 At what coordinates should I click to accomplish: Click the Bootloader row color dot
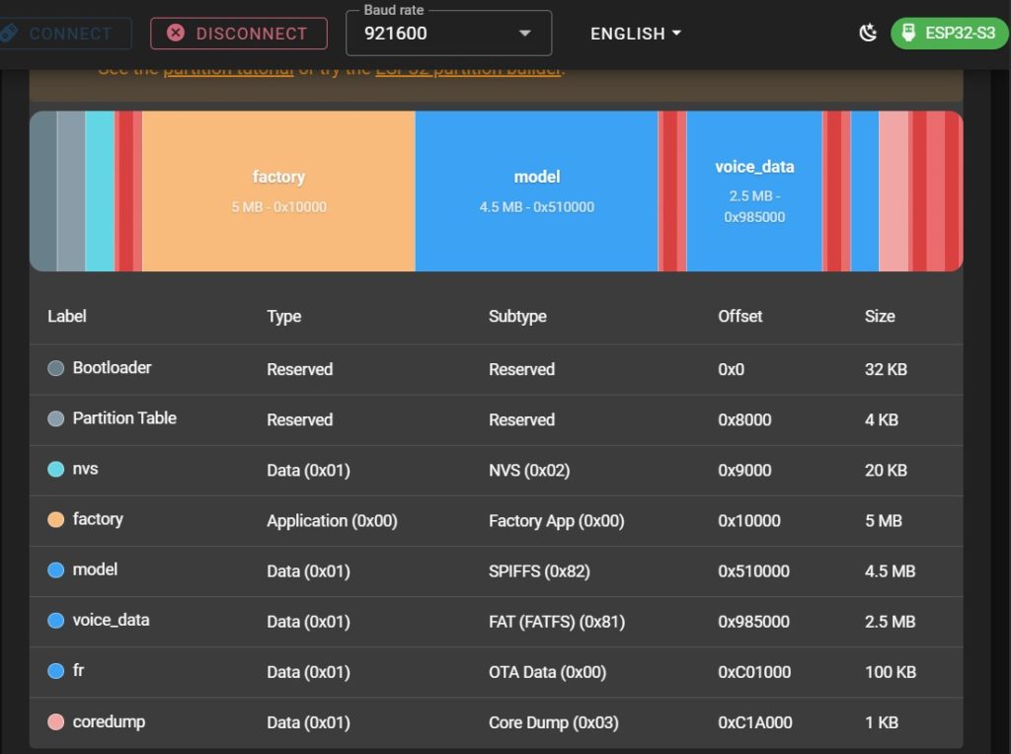(56, 368)
